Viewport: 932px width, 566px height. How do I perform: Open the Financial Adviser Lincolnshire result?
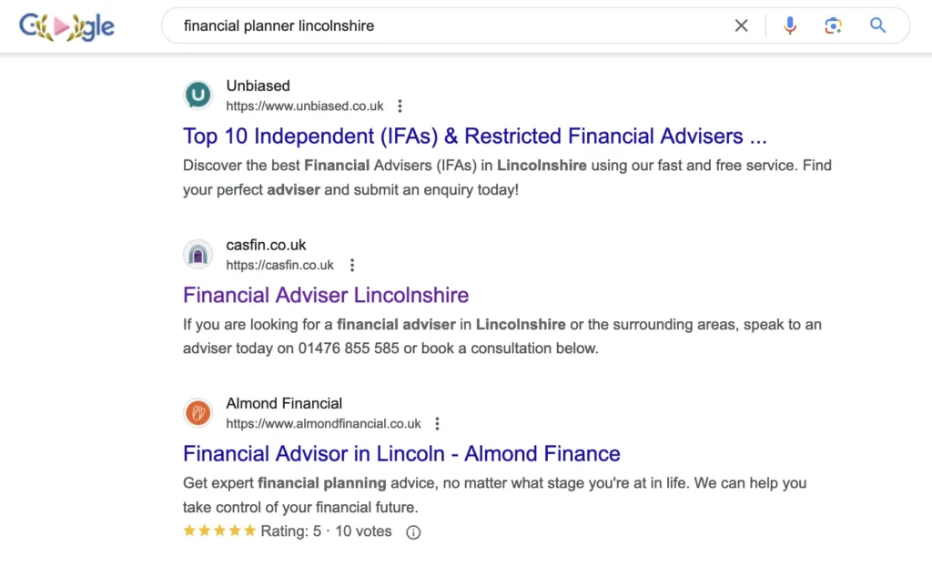pos(325,295)
